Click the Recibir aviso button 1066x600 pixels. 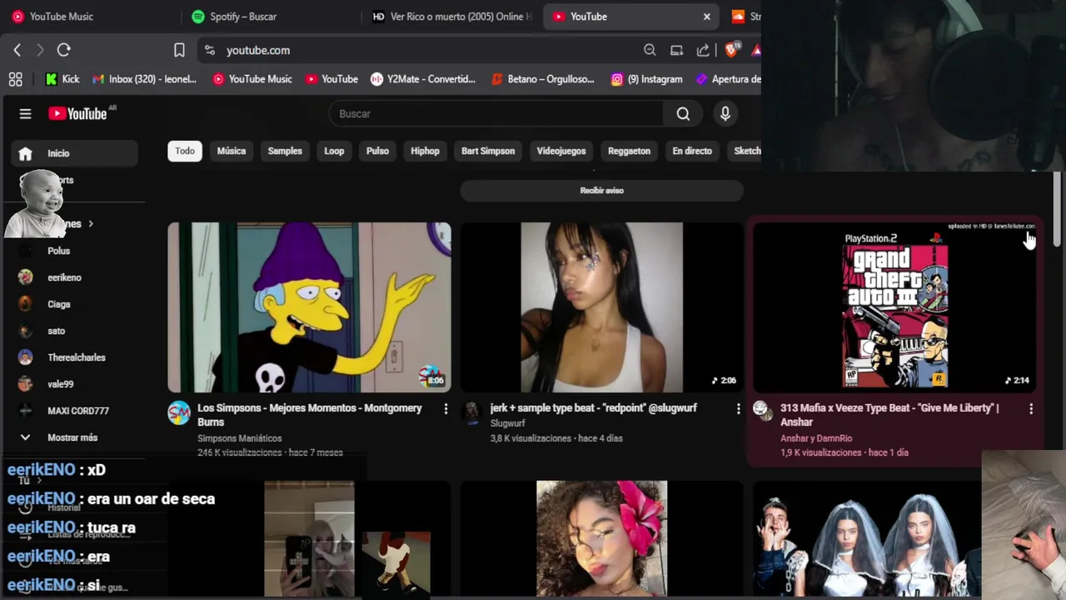click(601, 191)
